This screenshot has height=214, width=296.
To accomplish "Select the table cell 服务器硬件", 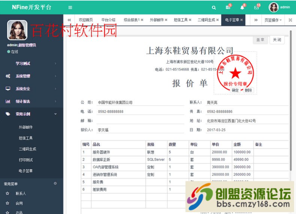I will click(118, 152).
